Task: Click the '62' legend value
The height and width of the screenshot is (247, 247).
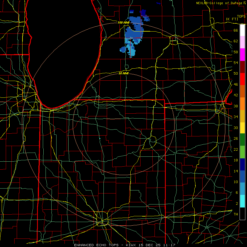Action: tap(236, 41)
